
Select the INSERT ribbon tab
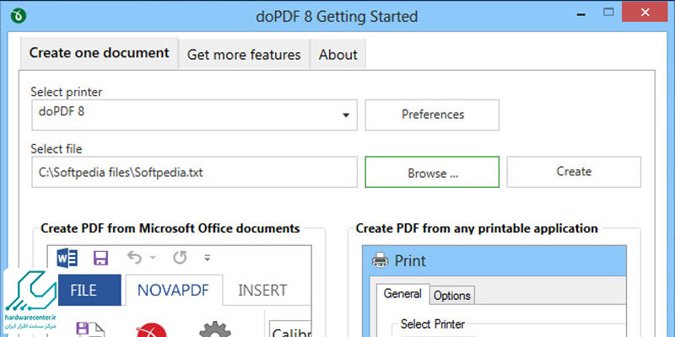click(262, 290)
